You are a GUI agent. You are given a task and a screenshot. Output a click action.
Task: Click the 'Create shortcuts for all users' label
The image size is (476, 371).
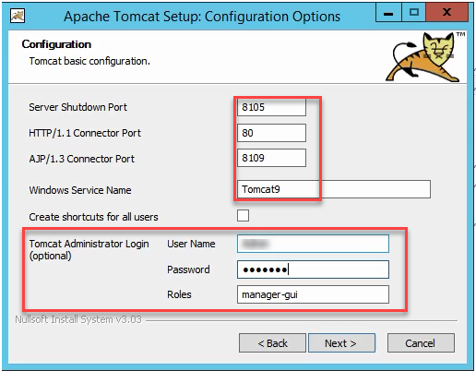[93, 217]
